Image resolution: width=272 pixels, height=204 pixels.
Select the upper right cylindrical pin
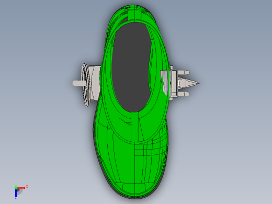click(x=184, y=72)
